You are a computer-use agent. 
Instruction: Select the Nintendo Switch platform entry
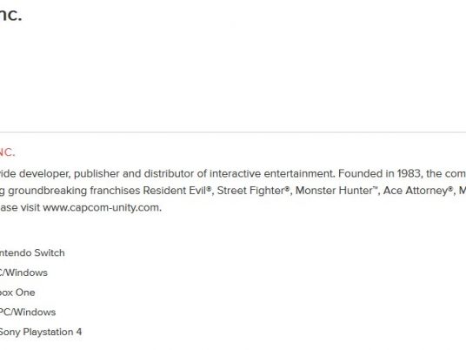pos(32,253)
